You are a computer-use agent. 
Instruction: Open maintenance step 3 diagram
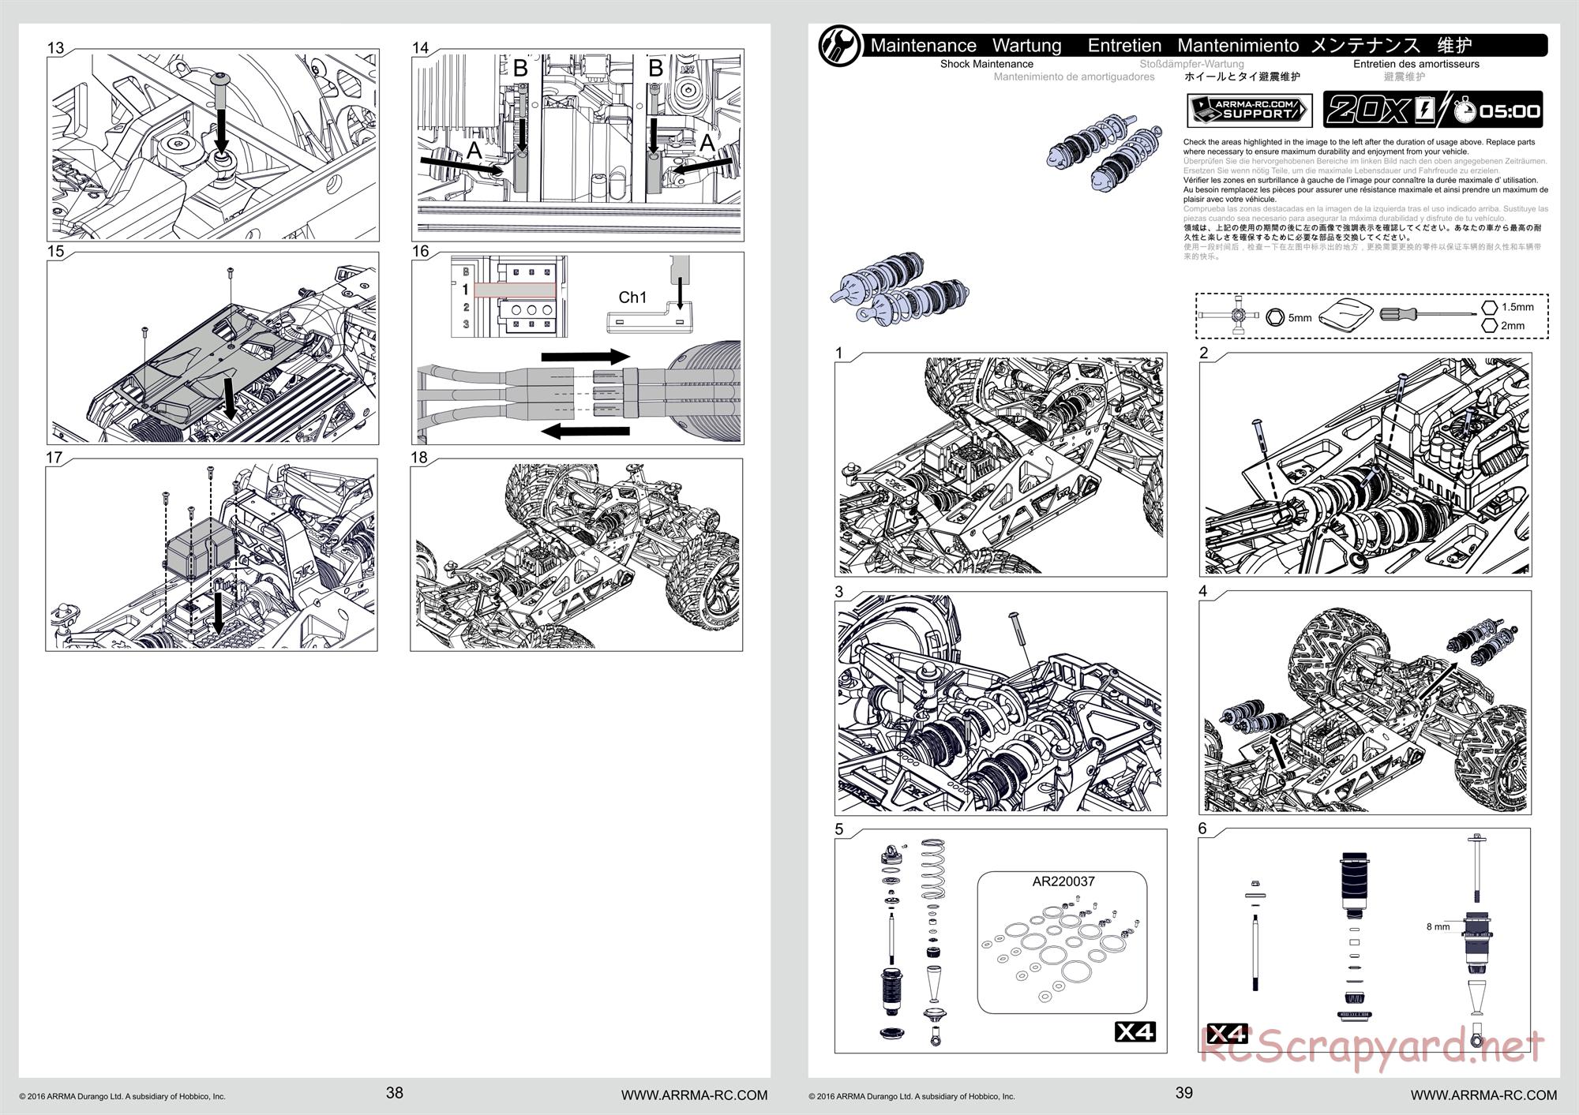[x=1001, y=703]
